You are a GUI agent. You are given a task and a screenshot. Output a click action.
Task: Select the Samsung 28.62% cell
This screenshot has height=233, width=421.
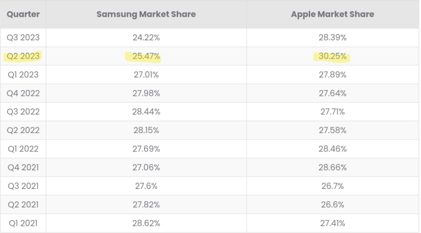click(x=146, y=223)
